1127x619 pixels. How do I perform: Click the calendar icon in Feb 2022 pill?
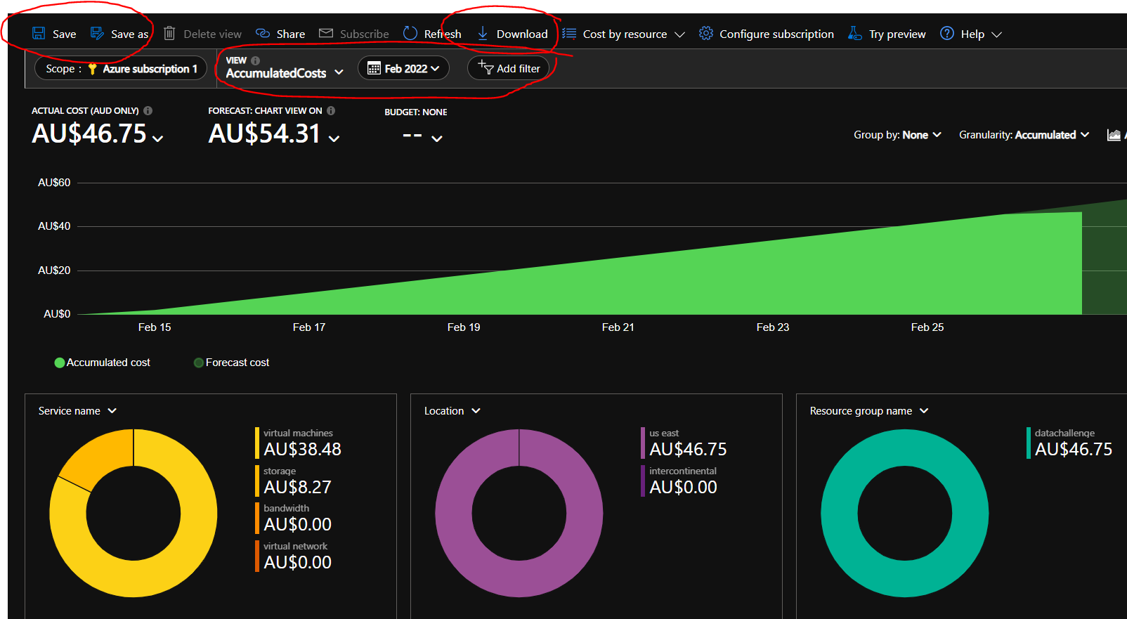click(x=374, y=68)
